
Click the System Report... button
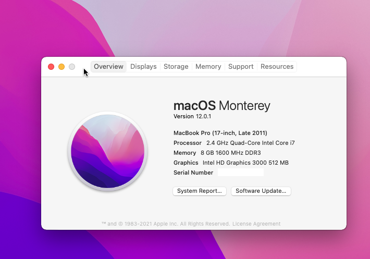tap(200, 191)
